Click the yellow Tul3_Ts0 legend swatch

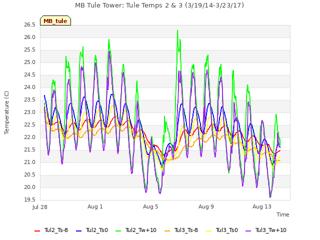[209, 231]
